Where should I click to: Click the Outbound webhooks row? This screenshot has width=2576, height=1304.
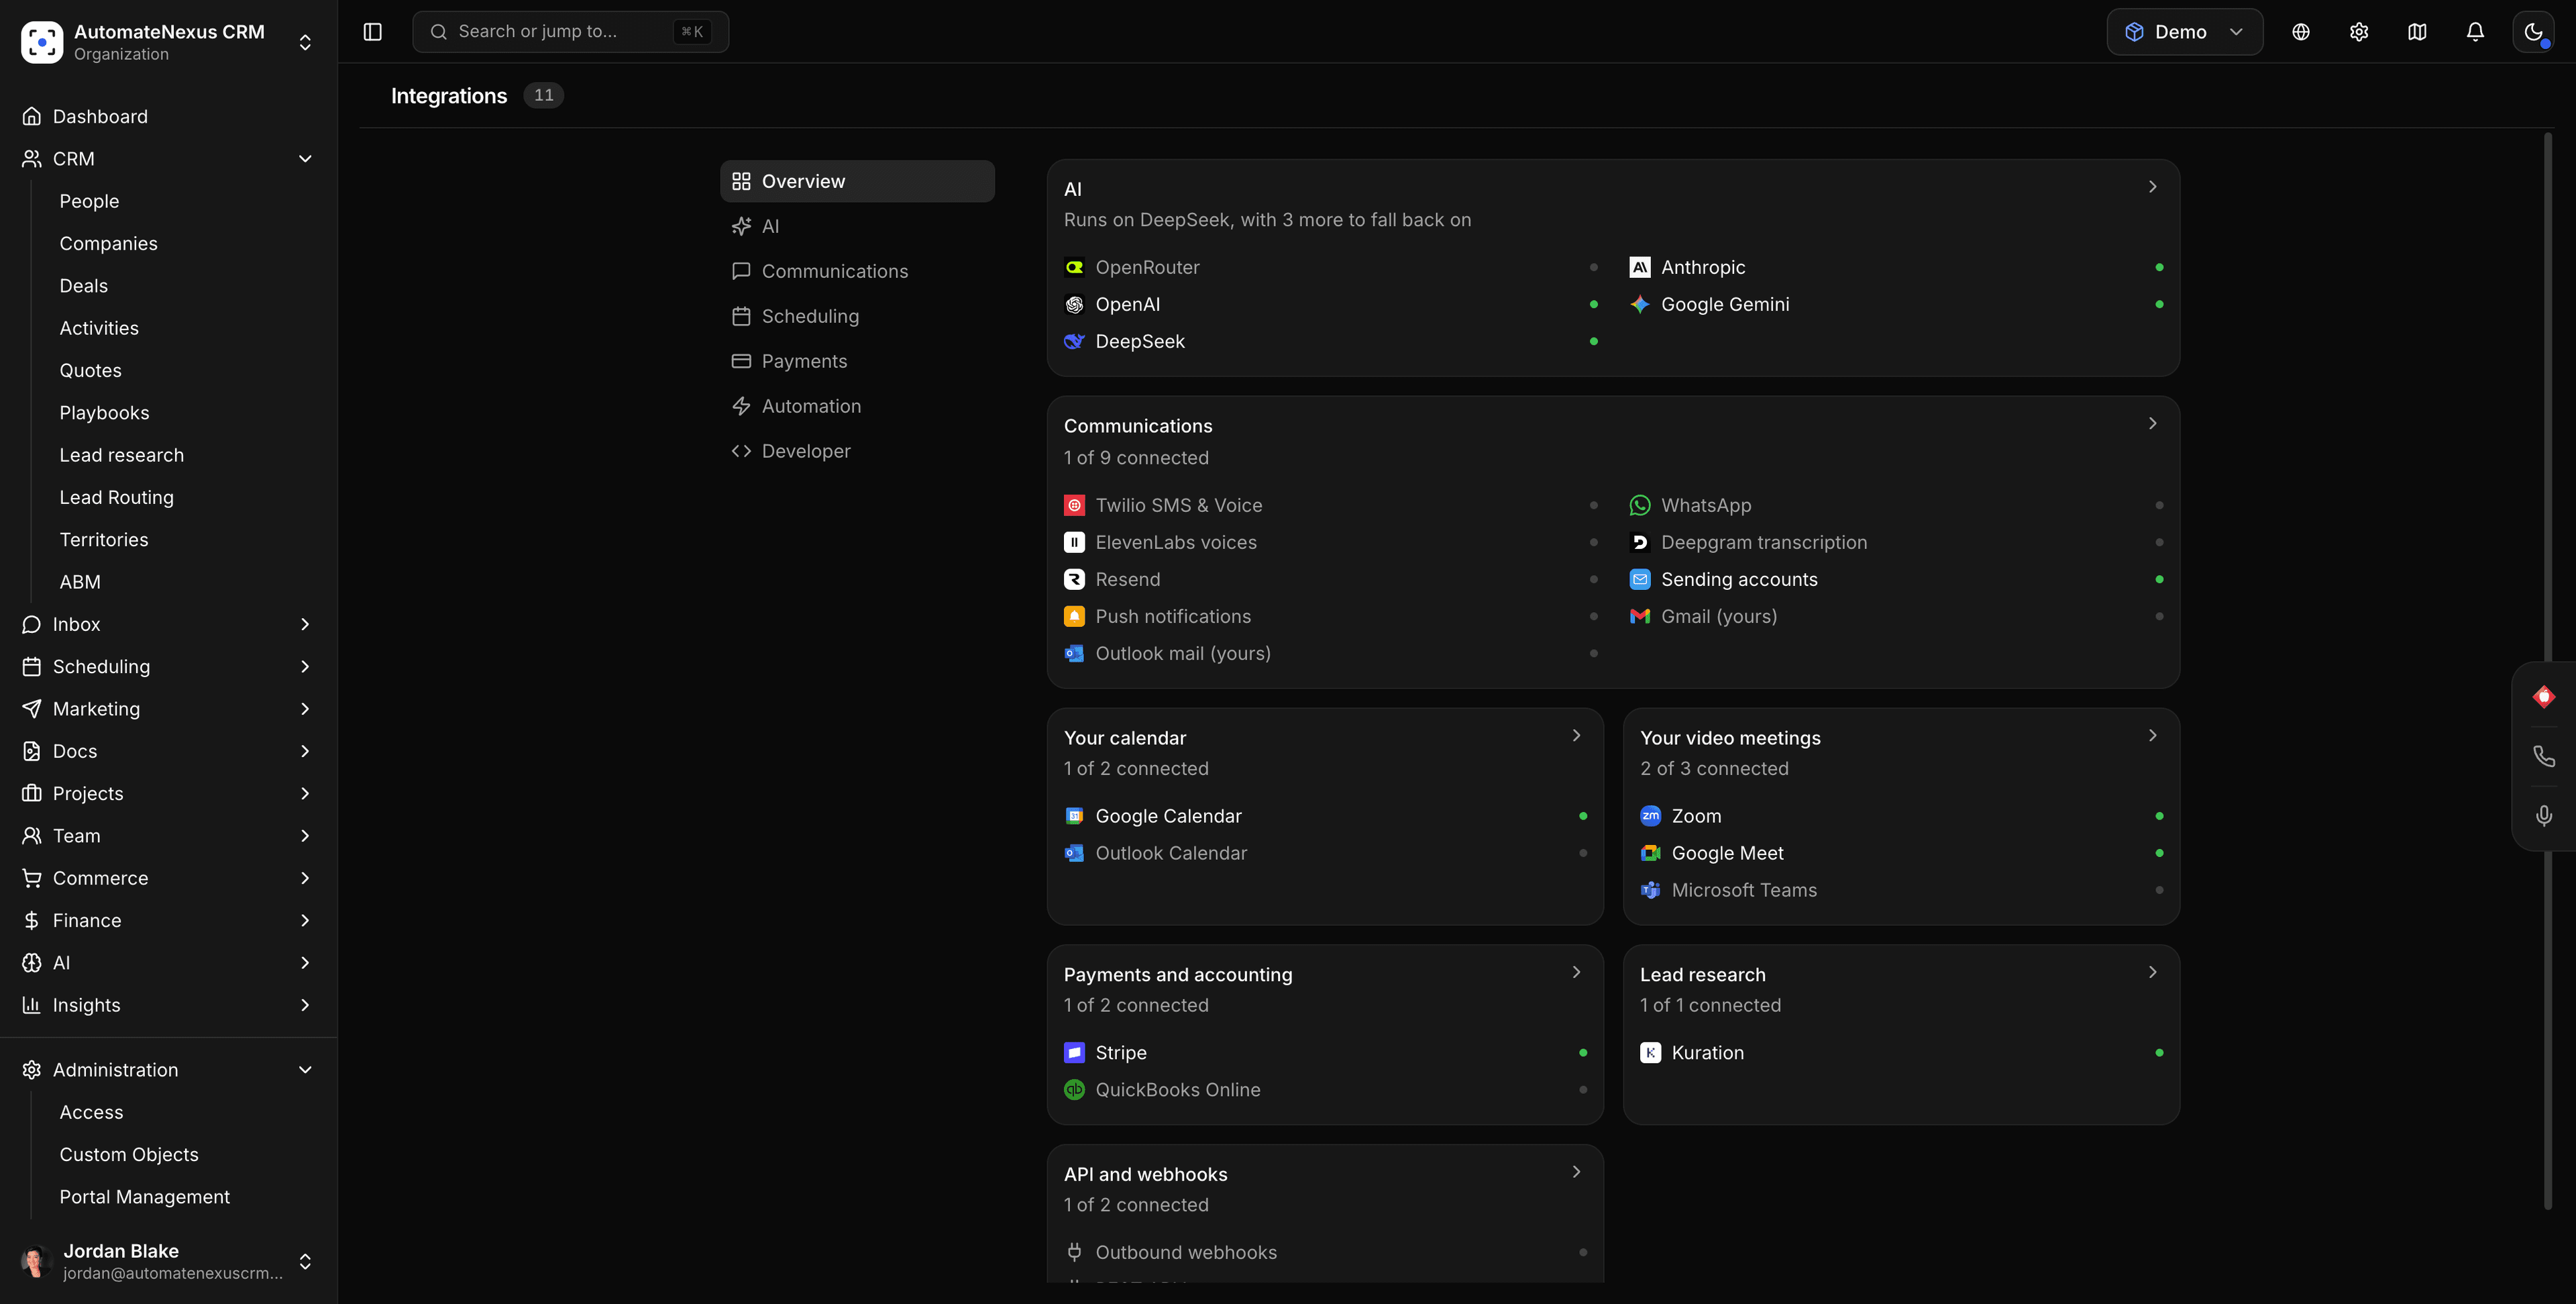[1325, 1252]
